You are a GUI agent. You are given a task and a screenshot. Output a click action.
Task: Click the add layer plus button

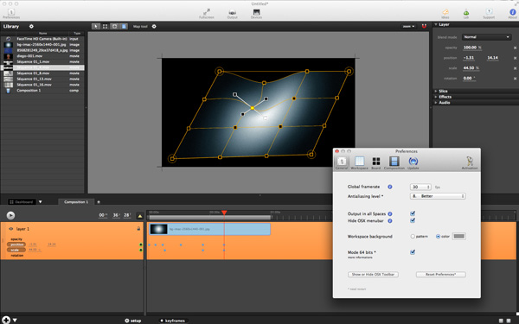pyautogui.click(x=6, y=320)
